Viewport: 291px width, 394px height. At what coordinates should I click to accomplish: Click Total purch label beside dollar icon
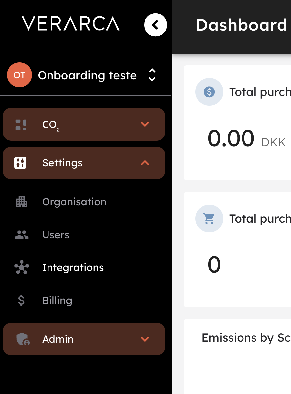pyautogui.click(x=260, y=92)
